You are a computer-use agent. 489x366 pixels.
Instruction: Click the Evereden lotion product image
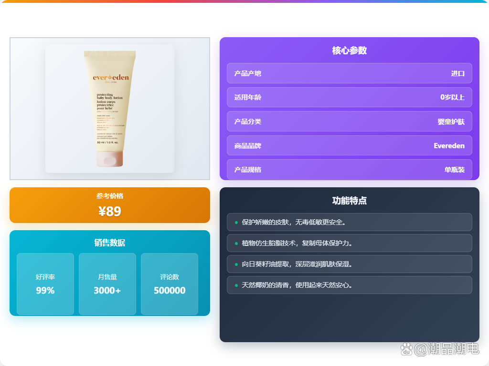[x=110, y=109]
